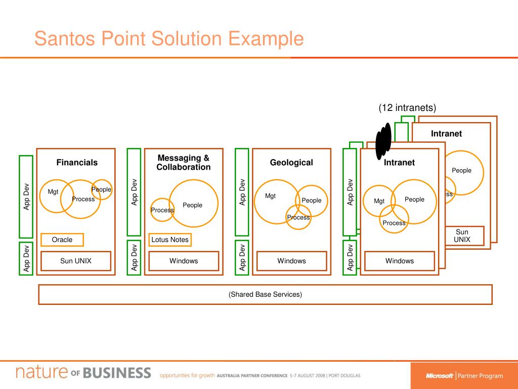
Task: Click the "Santos Point Solution Example" title
Action: [169, 38]
